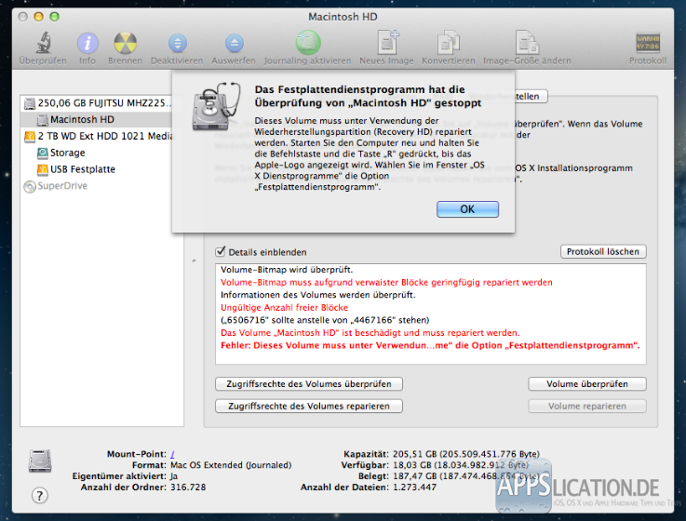
Task: Toggle the Details einblenden checkbox
Action: pyautogui.click(x=220, y=252)
